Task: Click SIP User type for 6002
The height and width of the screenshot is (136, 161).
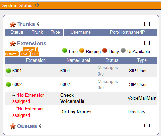Action: (x=142, y=84)
